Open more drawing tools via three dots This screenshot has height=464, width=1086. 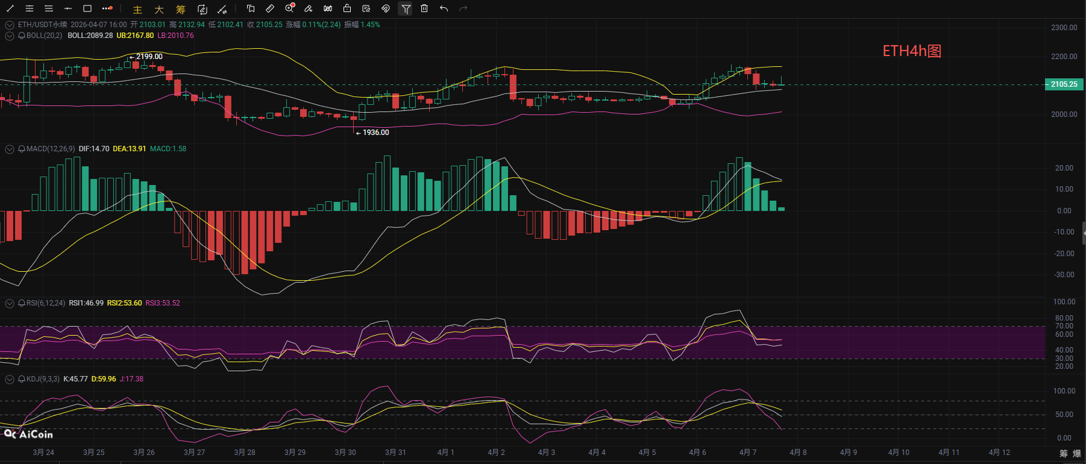(107, 8)
